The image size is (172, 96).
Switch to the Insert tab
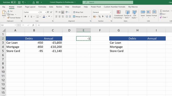20,7
